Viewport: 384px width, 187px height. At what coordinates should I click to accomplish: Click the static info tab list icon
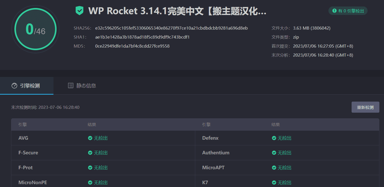click(x=70, y=86)
